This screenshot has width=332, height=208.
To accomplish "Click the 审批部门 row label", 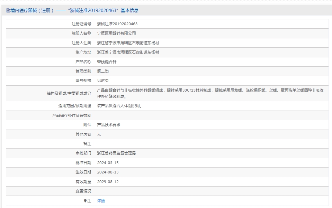I will pyautogui.click(x=83, y=153).
